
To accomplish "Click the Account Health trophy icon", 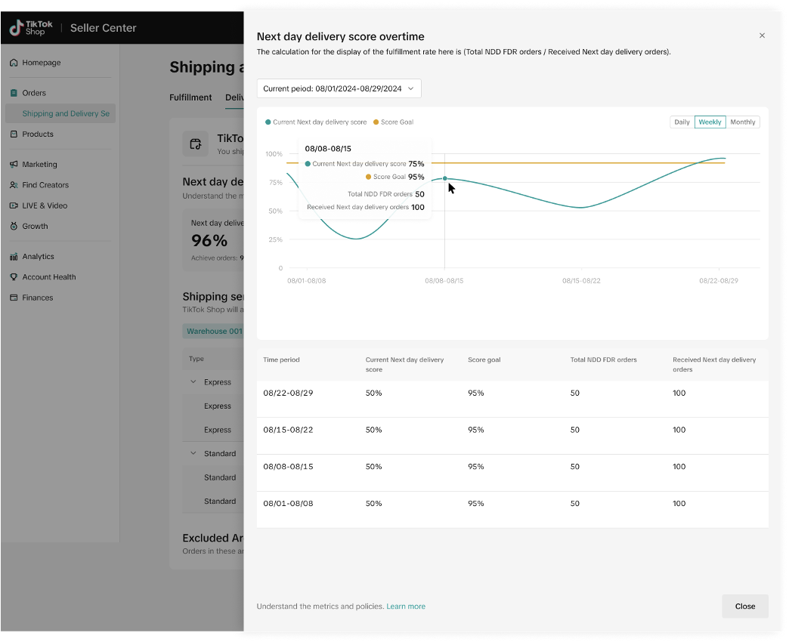I will tap(14, 277).
